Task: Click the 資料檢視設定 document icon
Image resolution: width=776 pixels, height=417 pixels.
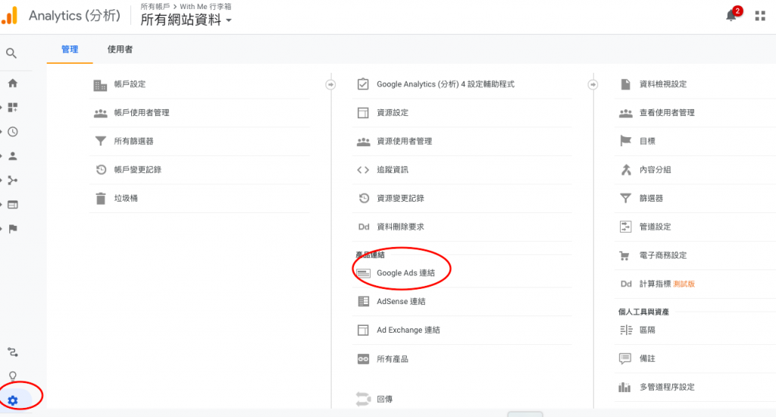Action: (x=625, y=84)
